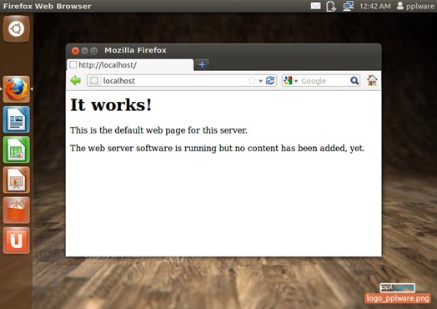This screenshot has width=437, height=309.
Task: Open a new tab with plus button
Action: [202, 64]
